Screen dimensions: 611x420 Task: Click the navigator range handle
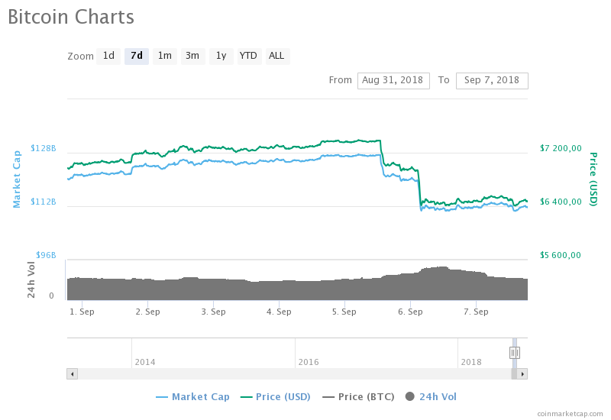[515, 352]
